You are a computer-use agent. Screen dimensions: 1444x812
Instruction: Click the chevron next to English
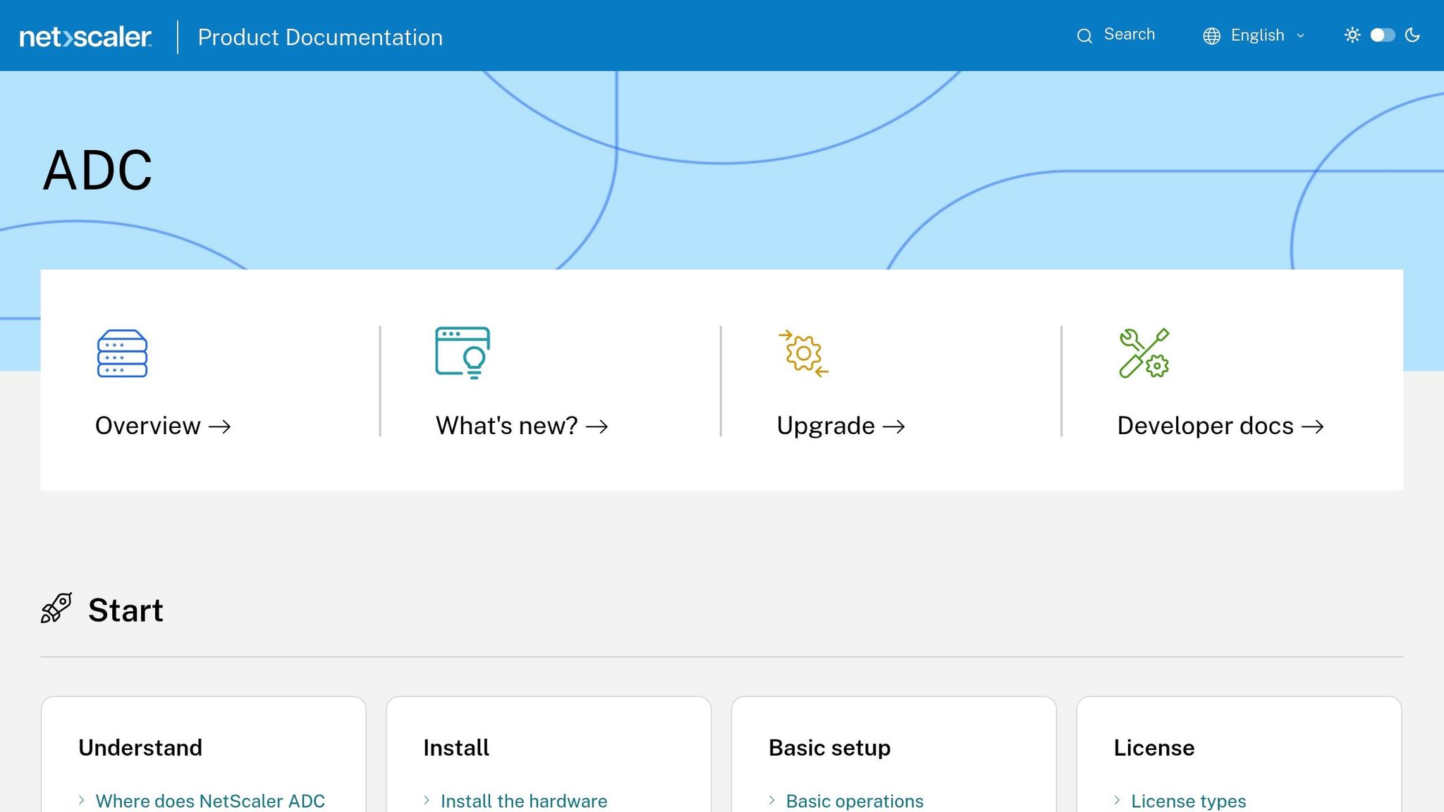[1301, 36]
